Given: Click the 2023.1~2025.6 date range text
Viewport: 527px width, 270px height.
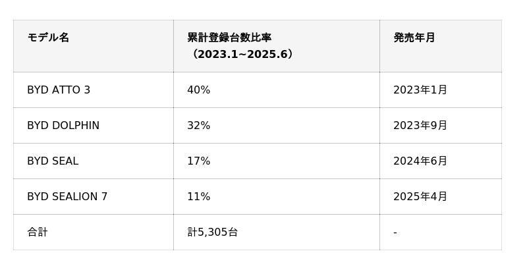Looking at the screenshot, I should [x=242, y=54].
